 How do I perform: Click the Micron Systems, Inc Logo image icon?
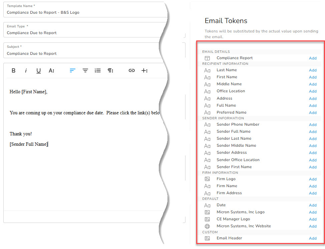tap(207, 212)
